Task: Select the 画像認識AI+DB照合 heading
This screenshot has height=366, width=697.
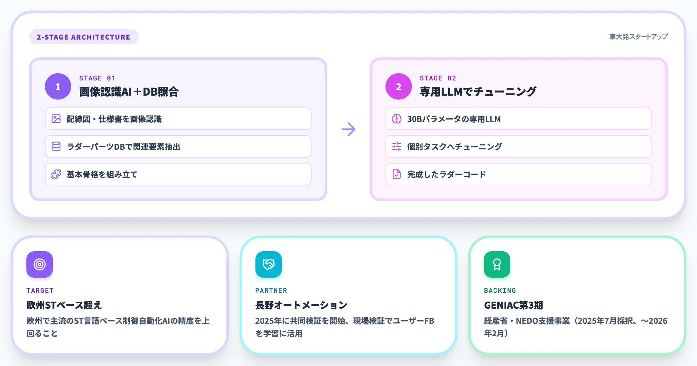Action: 129,92
